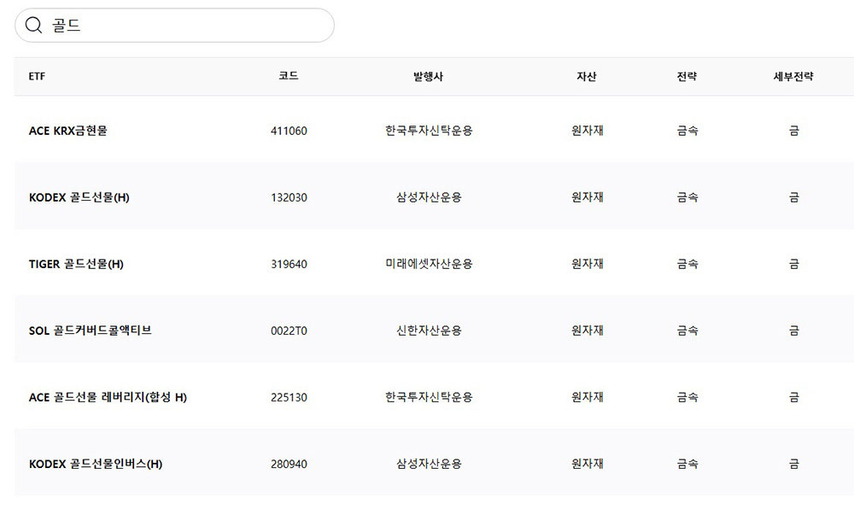Click the search magnifier icon
The height and width of the screenshot is (509, 854).
coord(34,26)
